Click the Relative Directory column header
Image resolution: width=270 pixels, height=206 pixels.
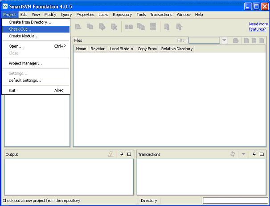point(176,49)
